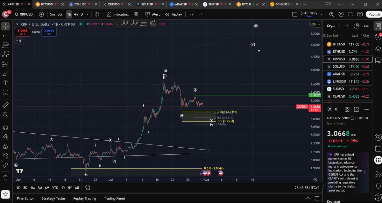Image resolution: width=382 pixels, height=203 pixels.
Task: Select the 30m timeframe
Action: (61, 14)
